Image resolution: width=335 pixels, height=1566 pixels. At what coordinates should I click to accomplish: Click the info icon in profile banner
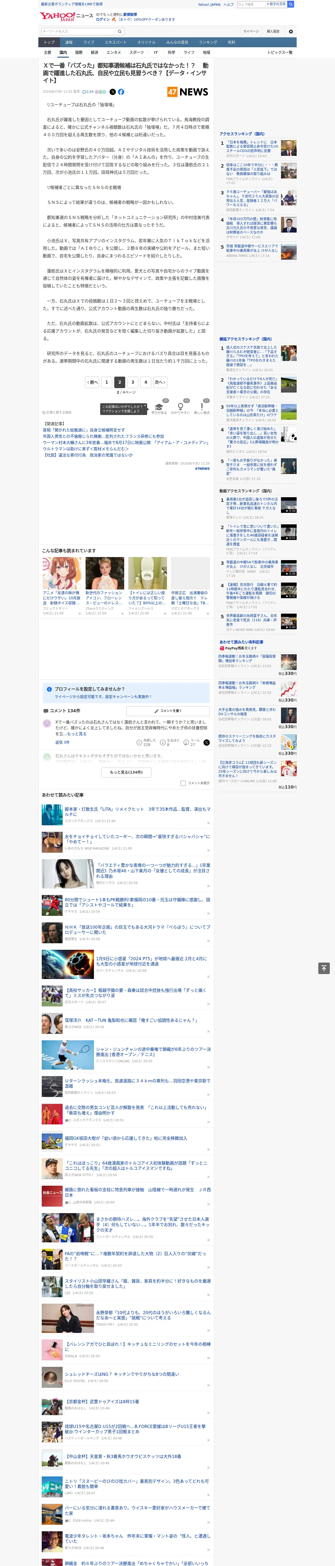[x=49, y=689]
